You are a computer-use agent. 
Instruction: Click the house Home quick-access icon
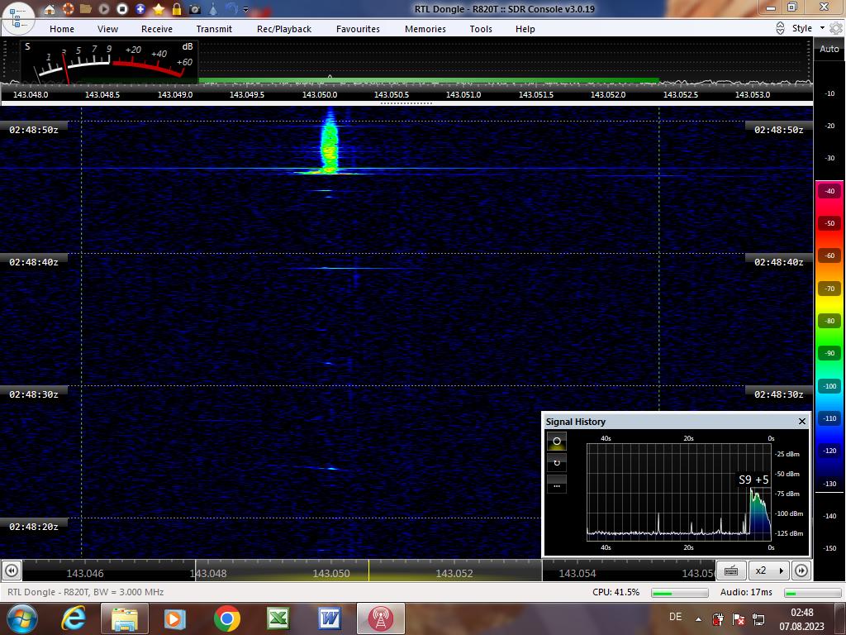click(49, 8)
